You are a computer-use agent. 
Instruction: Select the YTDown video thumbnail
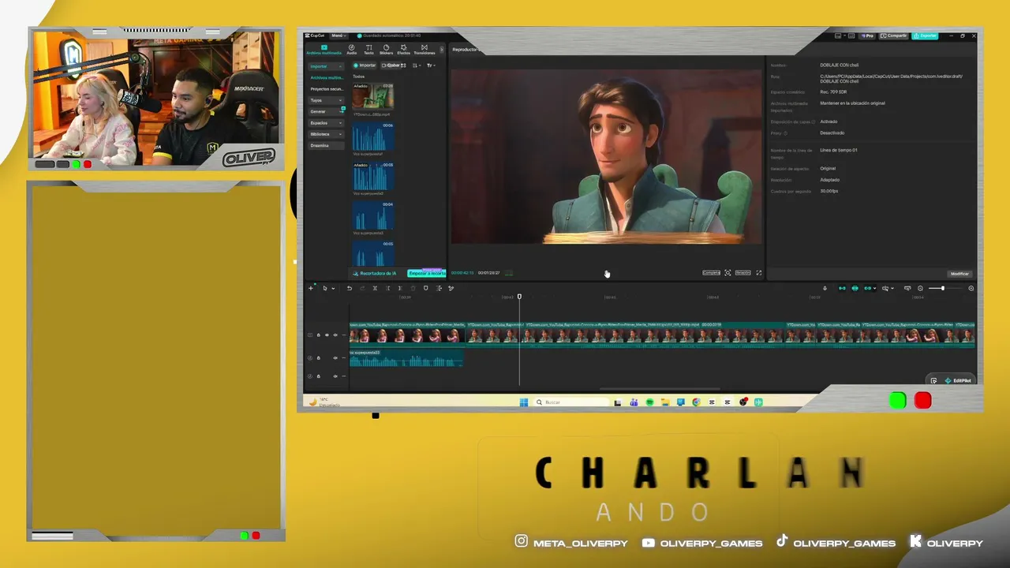coord(372,96)
